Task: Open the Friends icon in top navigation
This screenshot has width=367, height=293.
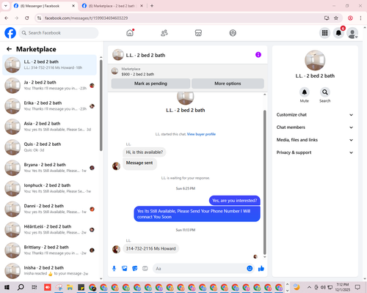Action: coord(164,33)
